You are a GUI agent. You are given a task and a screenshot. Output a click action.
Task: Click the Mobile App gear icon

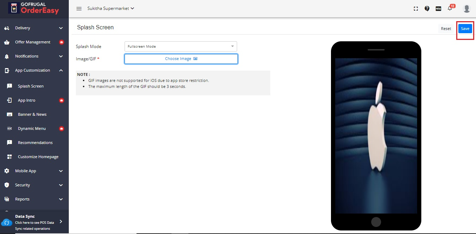pyautogui.click(x=7, y=171)
